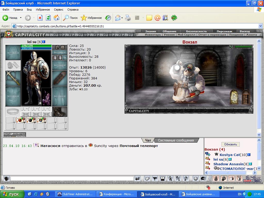Click the chat filter funnel icon
The height and width of the screenshot is (198, 264).
tap(155, 178)
